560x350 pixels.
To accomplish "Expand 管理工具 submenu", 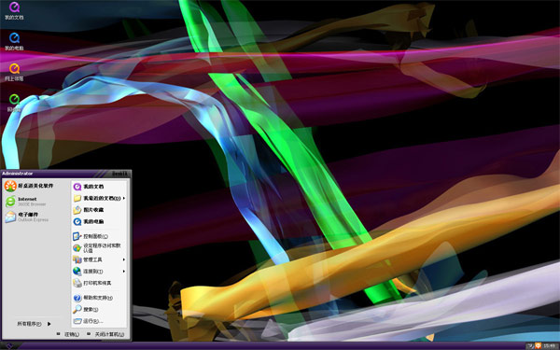I will point(99,259).
